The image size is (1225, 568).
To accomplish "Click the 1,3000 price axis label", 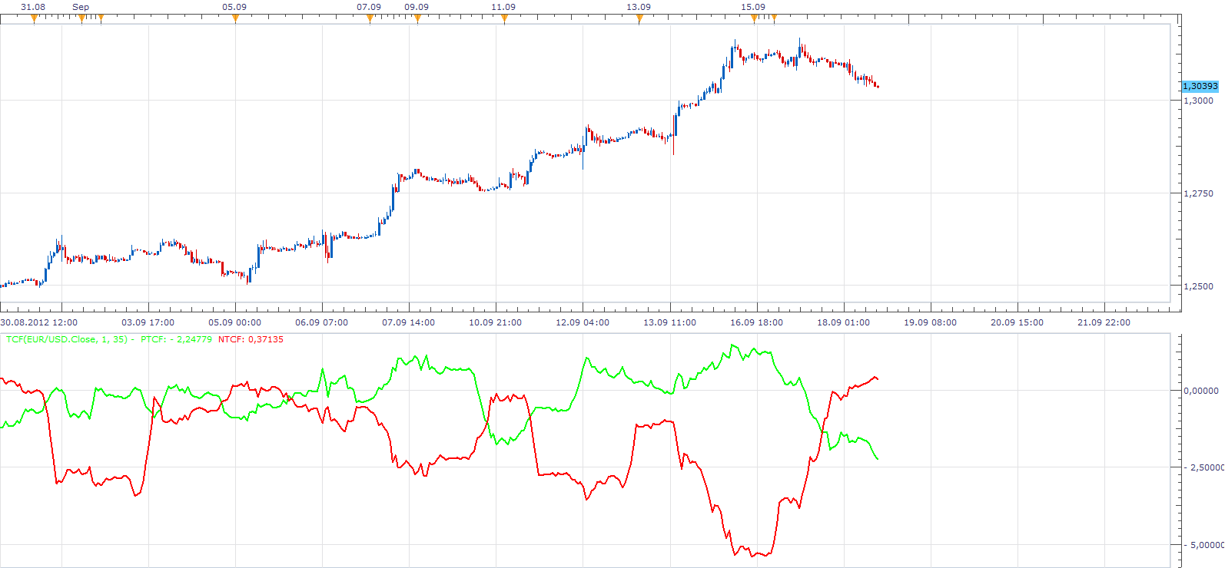I will (x=1199, y=101).
